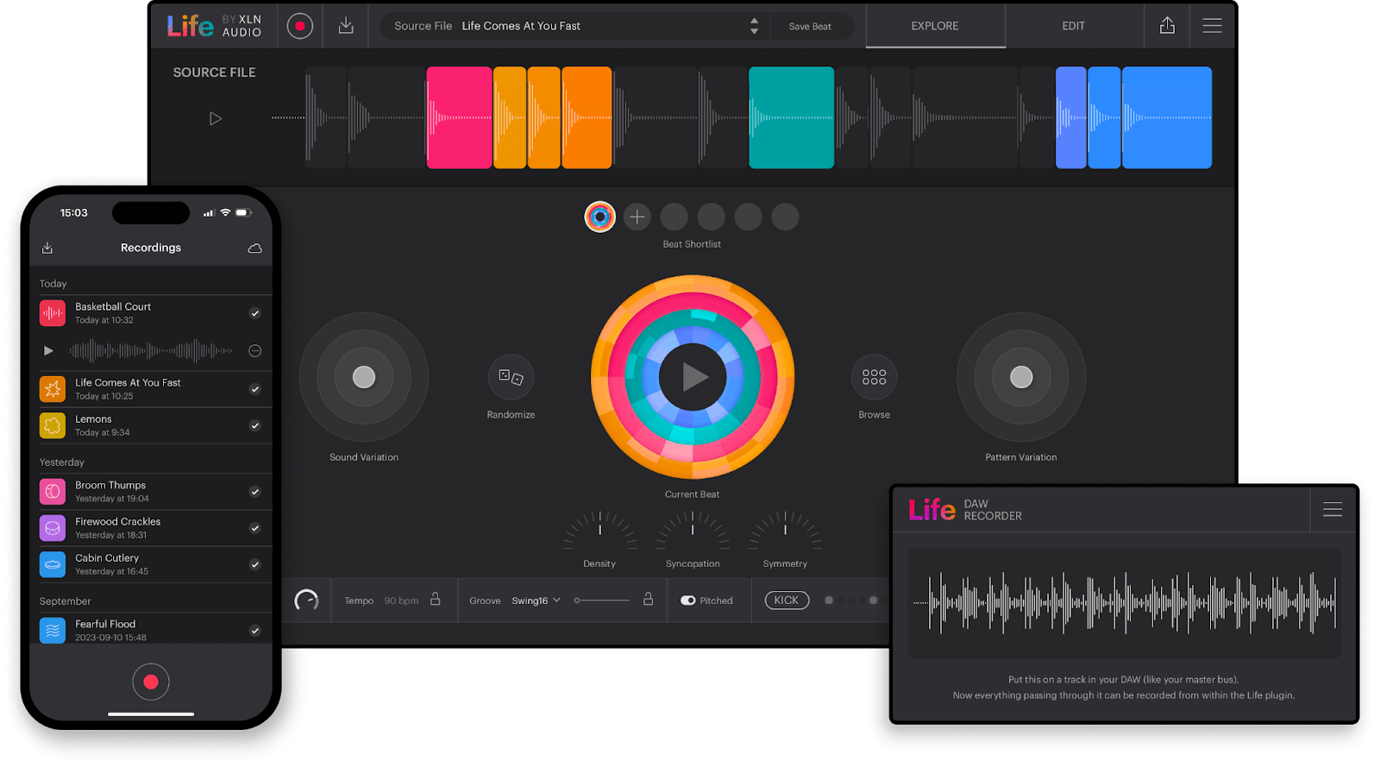Toggle the Fearful Flood checkmark
Viewport: 1380px width, 767px height.
tap(254, 631)
